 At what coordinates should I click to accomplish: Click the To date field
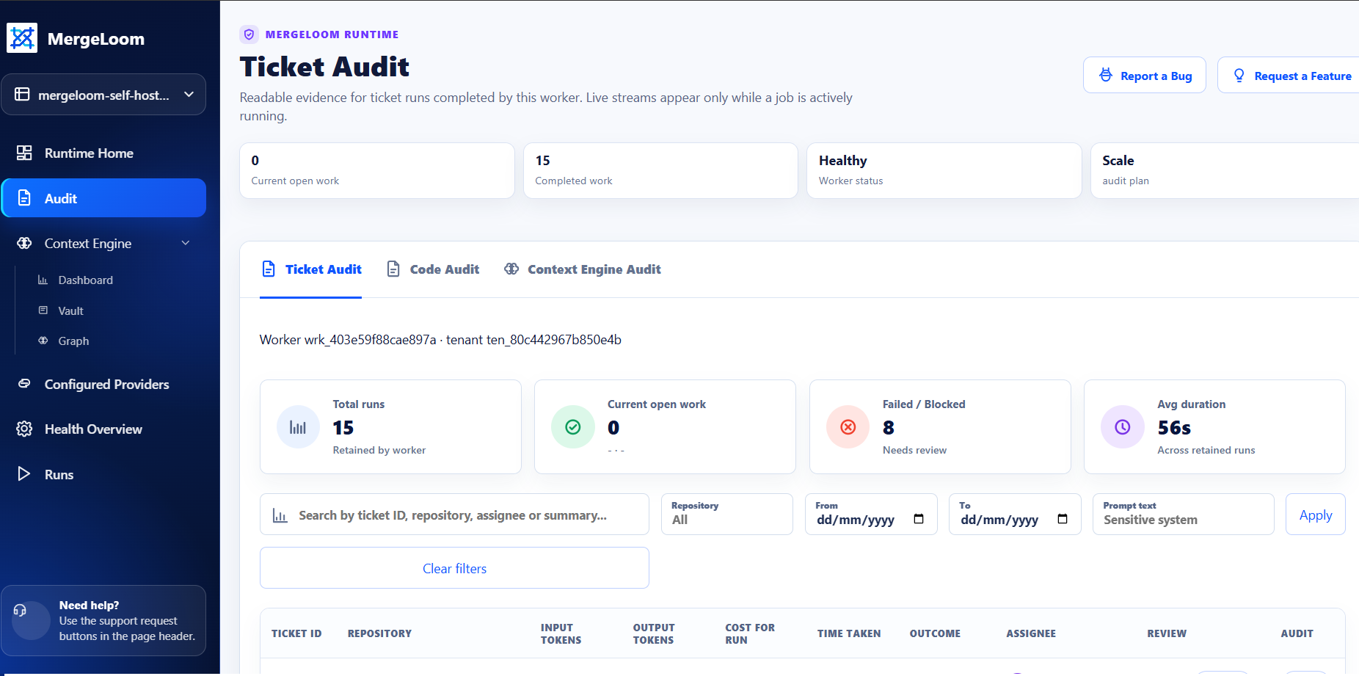1015,515
